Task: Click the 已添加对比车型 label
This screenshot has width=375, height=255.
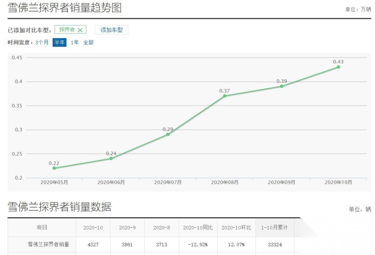Action: point(29,30)
